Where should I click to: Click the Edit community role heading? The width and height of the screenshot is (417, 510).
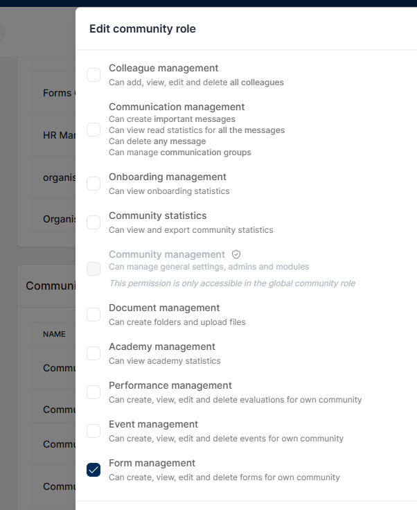(x=143, y=28)
